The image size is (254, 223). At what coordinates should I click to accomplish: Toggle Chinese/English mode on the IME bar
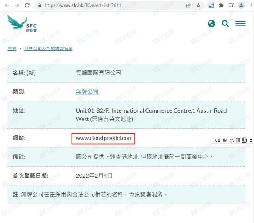click(x=232, y=140)
